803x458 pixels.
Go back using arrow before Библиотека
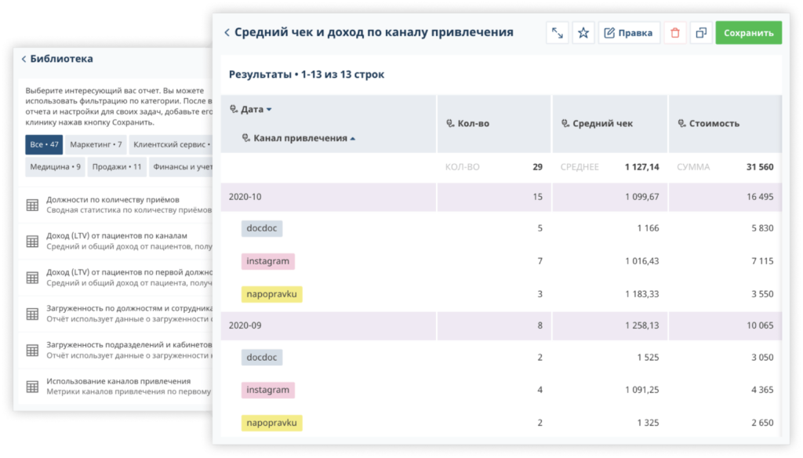(24, 59)
